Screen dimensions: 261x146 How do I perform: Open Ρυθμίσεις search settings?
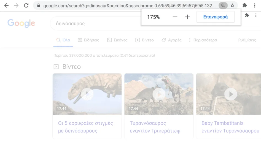click(x=247, y=40)
